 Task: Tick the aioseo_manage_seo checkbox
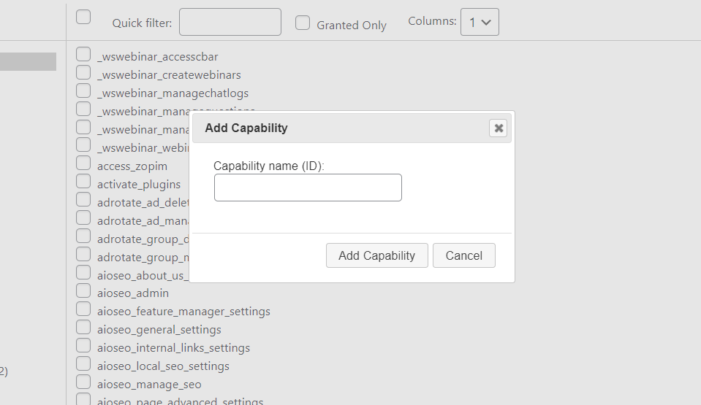[83, 382]
